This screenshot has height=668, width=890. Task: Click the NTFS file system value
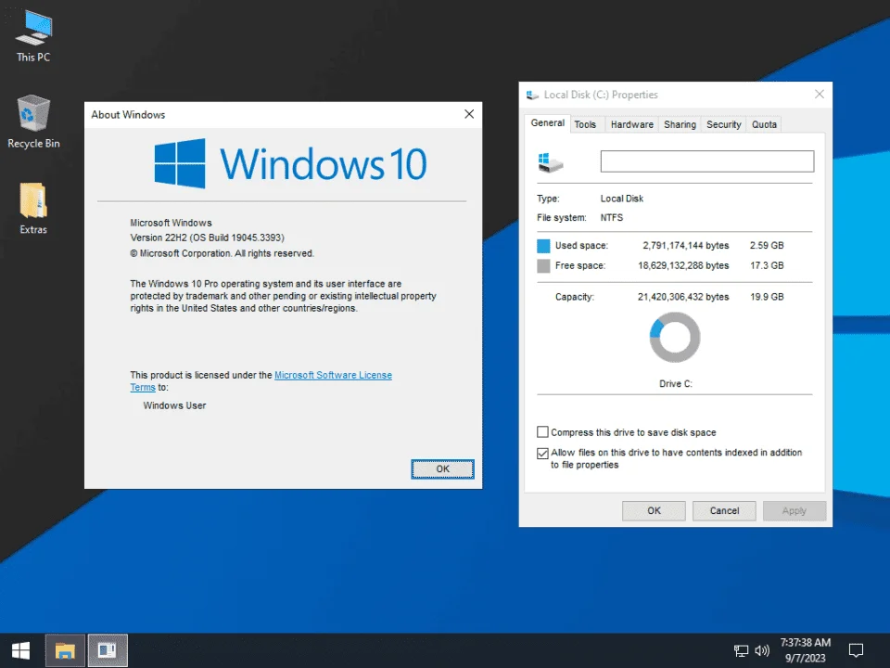pyautogui.click(x=611, y=217)
